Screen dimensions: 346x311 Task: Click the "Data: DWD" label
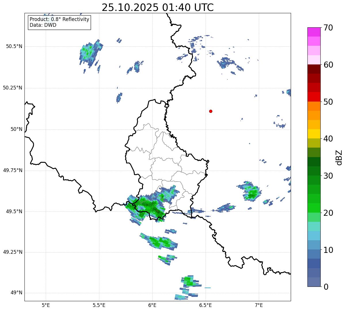coord(43,25)
